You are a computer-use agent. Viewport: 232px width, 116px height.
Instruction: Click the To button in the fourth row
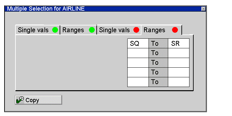(x=158, y=72)
